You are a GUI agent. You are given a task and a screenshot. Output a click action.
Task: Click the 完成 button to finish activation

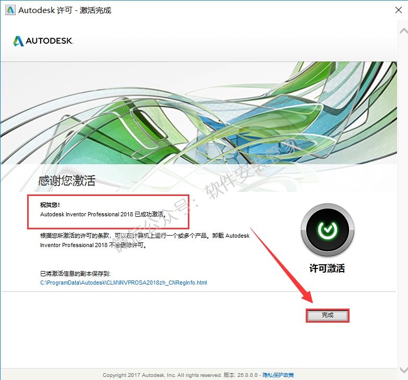327,315
